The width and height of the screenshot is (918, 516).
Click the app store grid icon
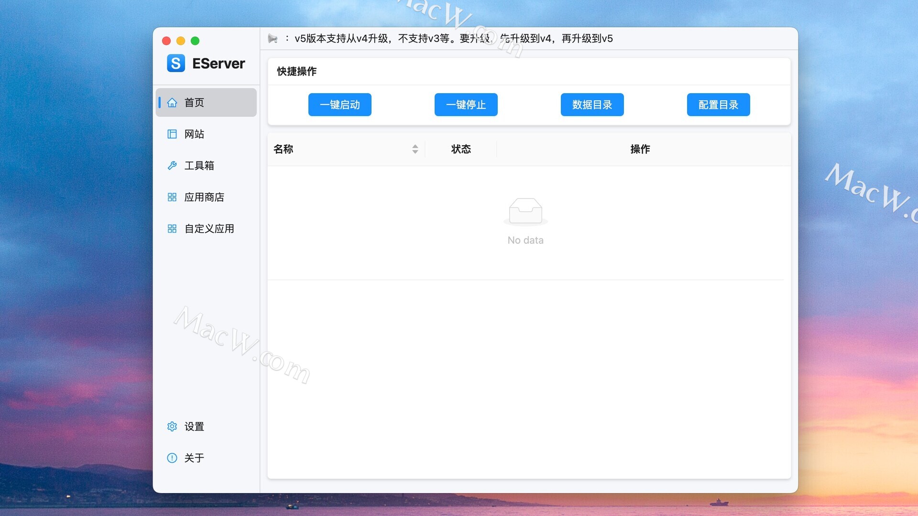click(172, 197)
